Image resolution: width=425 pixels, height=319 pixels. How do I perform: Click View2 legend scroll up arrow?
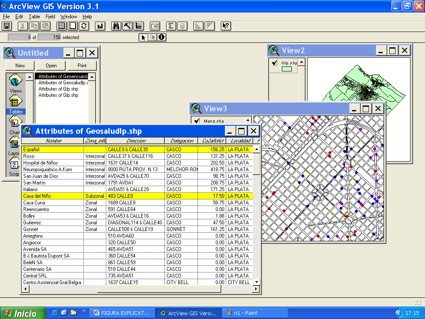301,62
